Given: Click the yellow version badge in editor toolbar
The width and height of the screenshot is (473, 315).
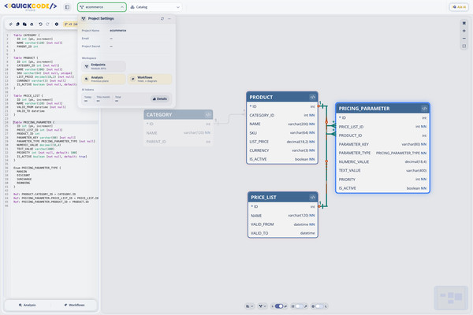Looking at the screenshot, I should [x=70, y=24].
